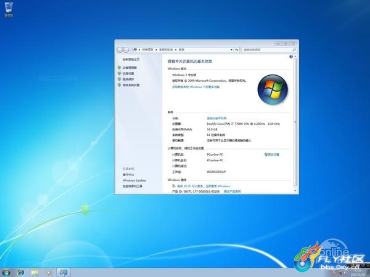
Task: Click the shield icon beside 系统保护
Action: tap(120, 79)
